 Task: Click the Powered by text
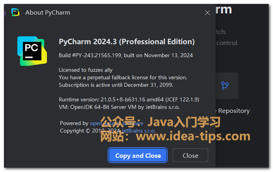pyautogui.click(x=74, y=123)
